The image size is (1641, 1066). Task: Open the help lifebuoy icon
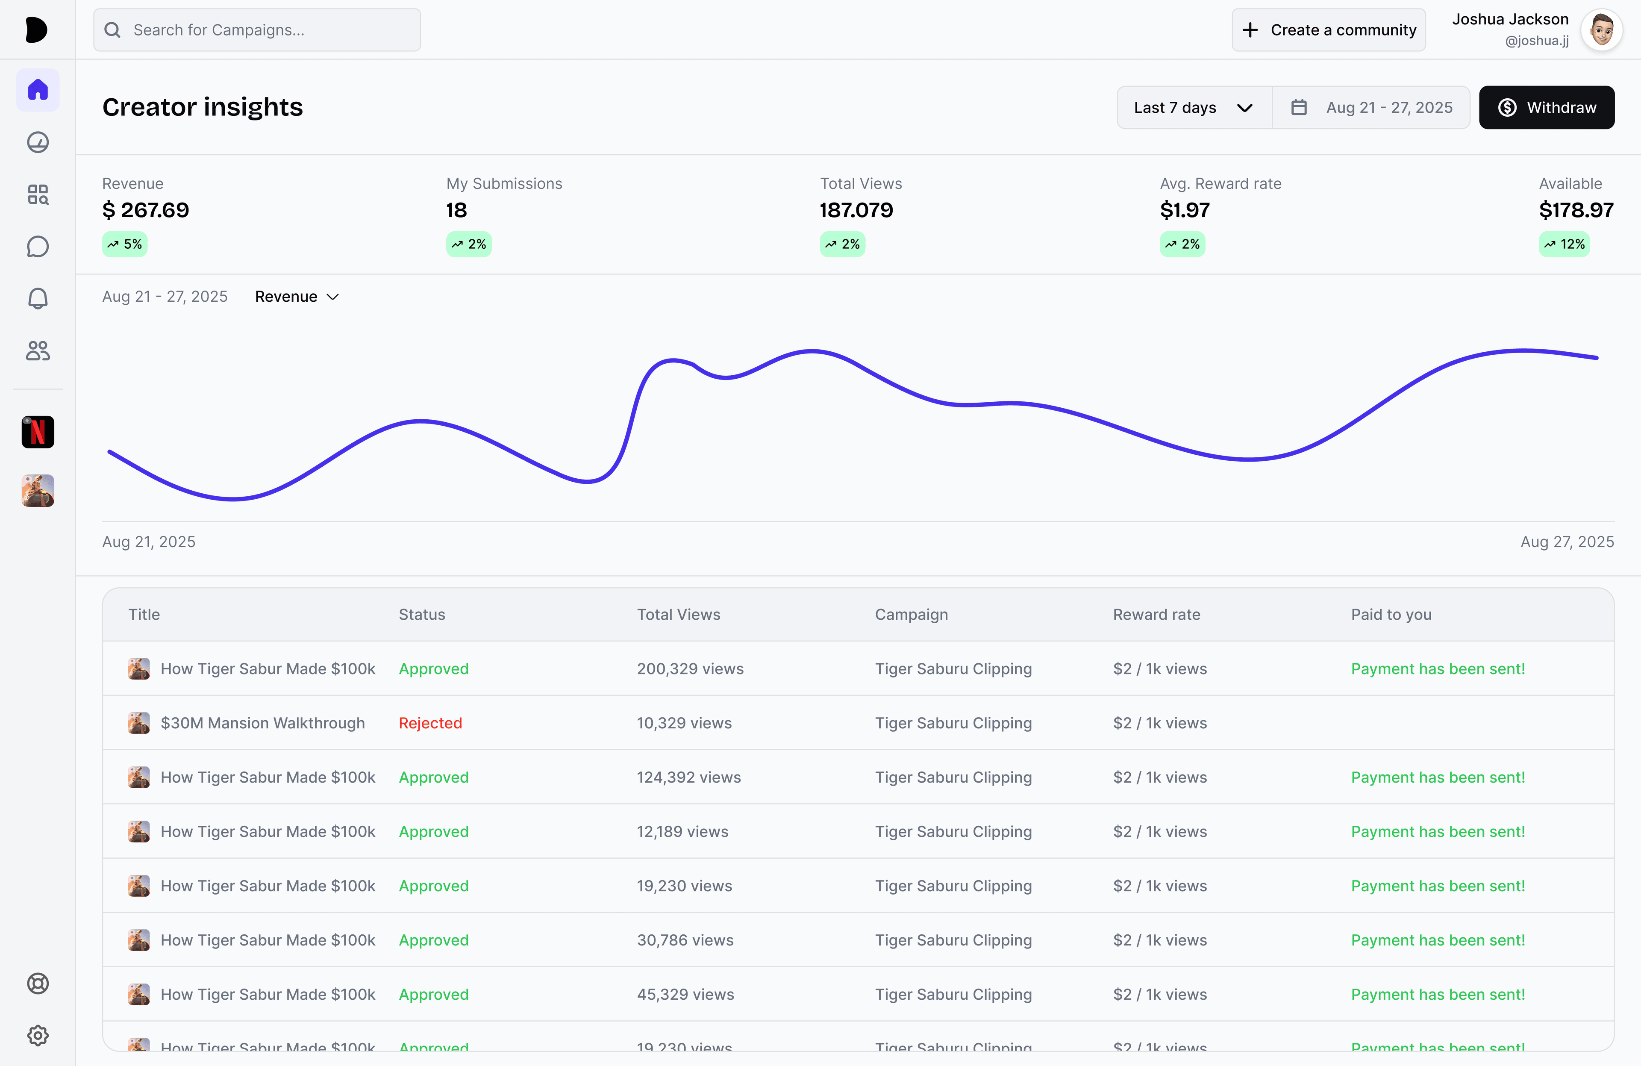[x=37, y=983]
